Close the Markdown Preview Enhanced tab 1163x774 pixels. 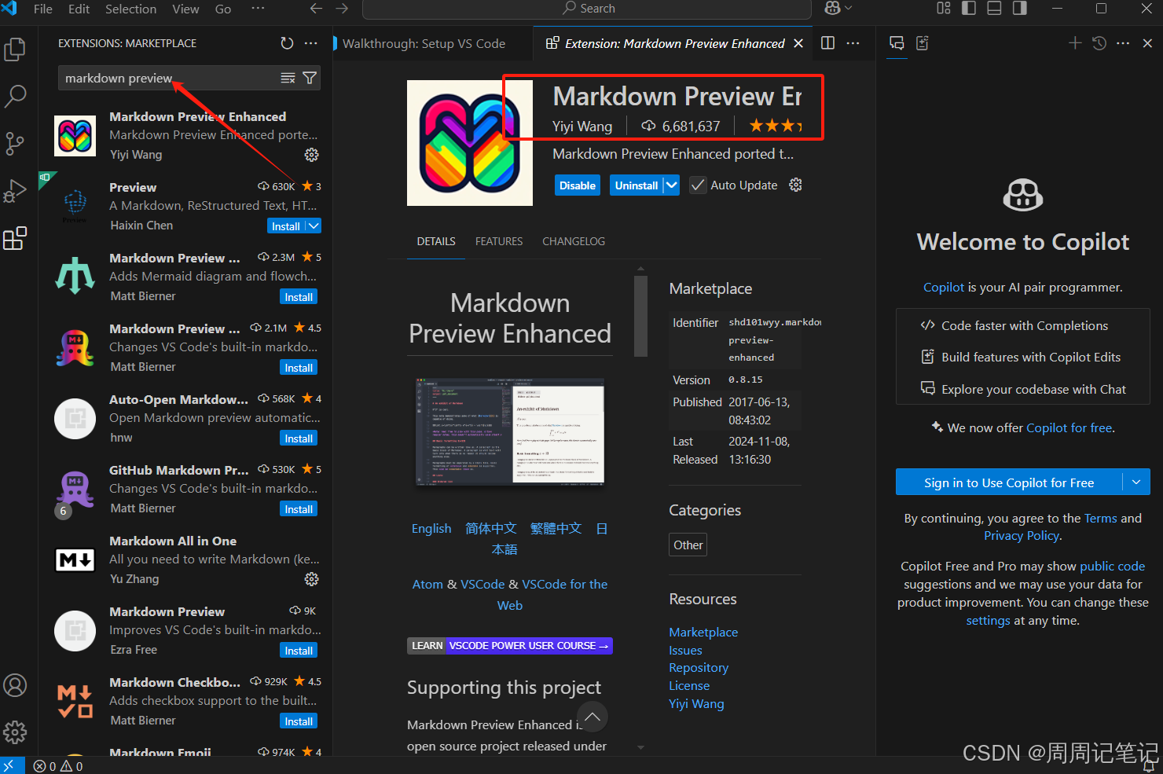pos(798,43)
